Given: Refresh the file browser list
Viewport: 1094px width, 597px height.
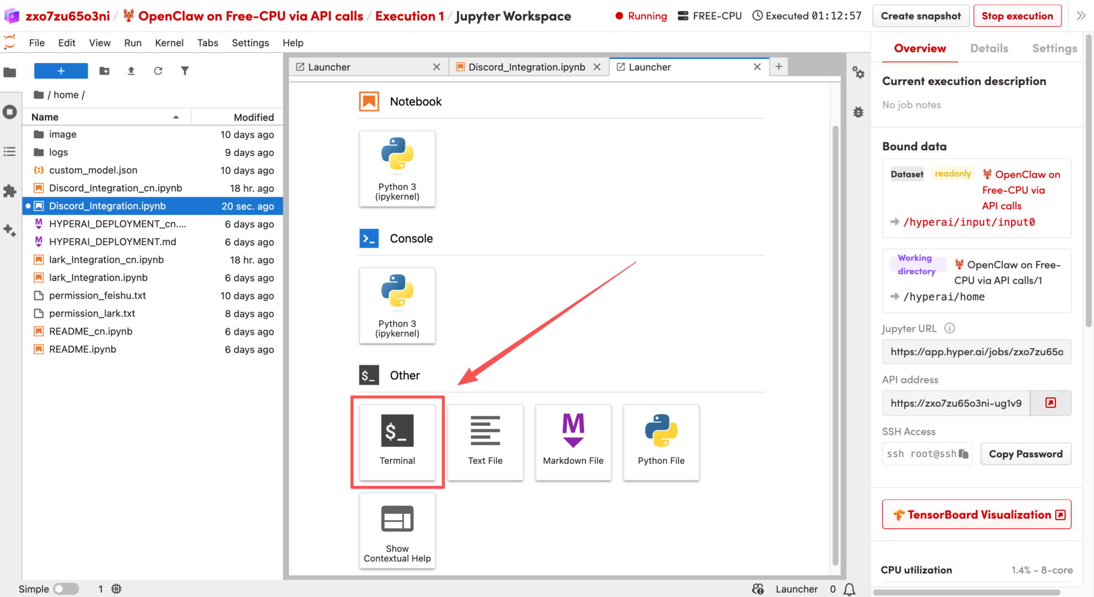Looking at the screenshot, I should [x=158, y=71].
